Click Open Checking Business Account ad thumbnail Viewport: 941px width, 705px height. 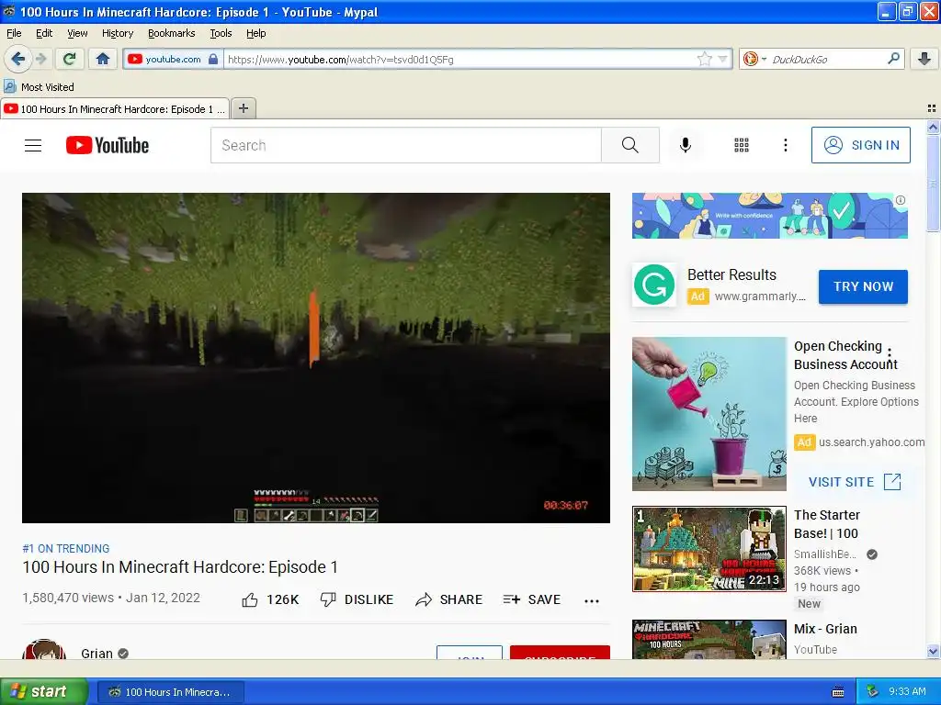[x=709, y=414]
